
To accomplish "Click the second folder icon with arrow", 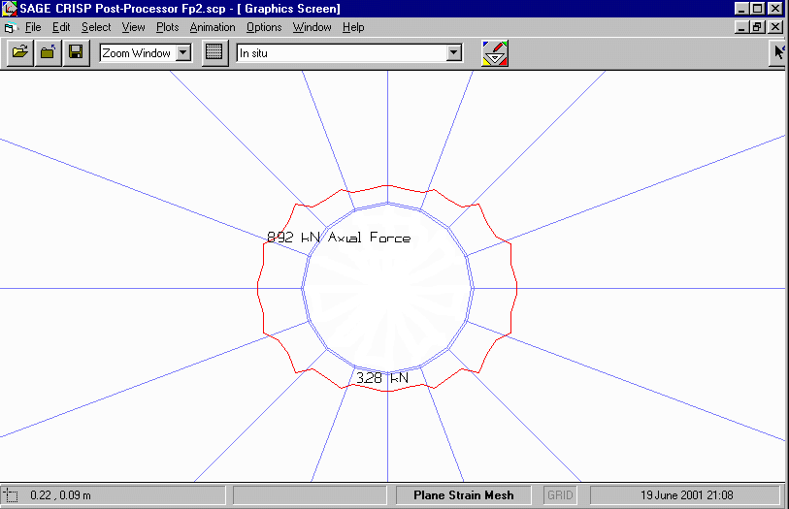I will pos(49,52).
